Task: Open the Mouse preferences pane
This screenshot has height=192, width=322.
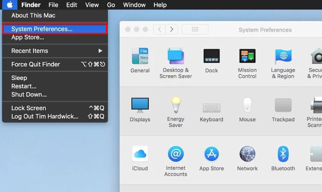Action: tap(247, 110)
